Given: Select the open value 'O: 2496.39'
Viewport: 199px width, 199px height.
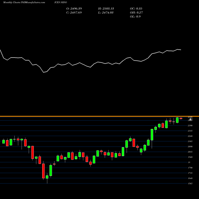Looking at the screenshot, I should tap(74, 8).
